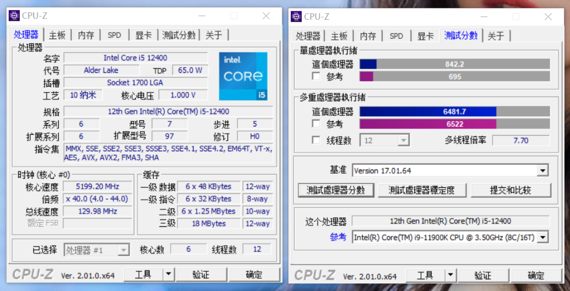The image size is (570, 291).
Task: Toggle the 线程数 thread count checkbox
Action: click(x=316, y=140)
